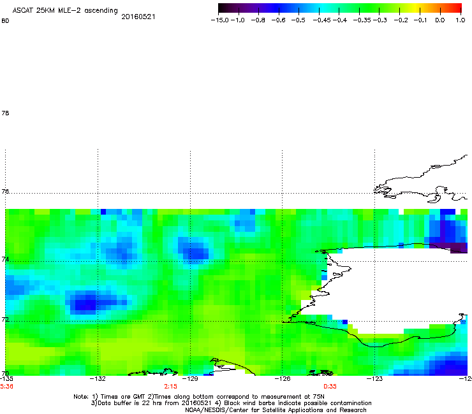Click the 72 latitude axis label
This screenshot has width=472, height=414.
click(x=5, y=319)
